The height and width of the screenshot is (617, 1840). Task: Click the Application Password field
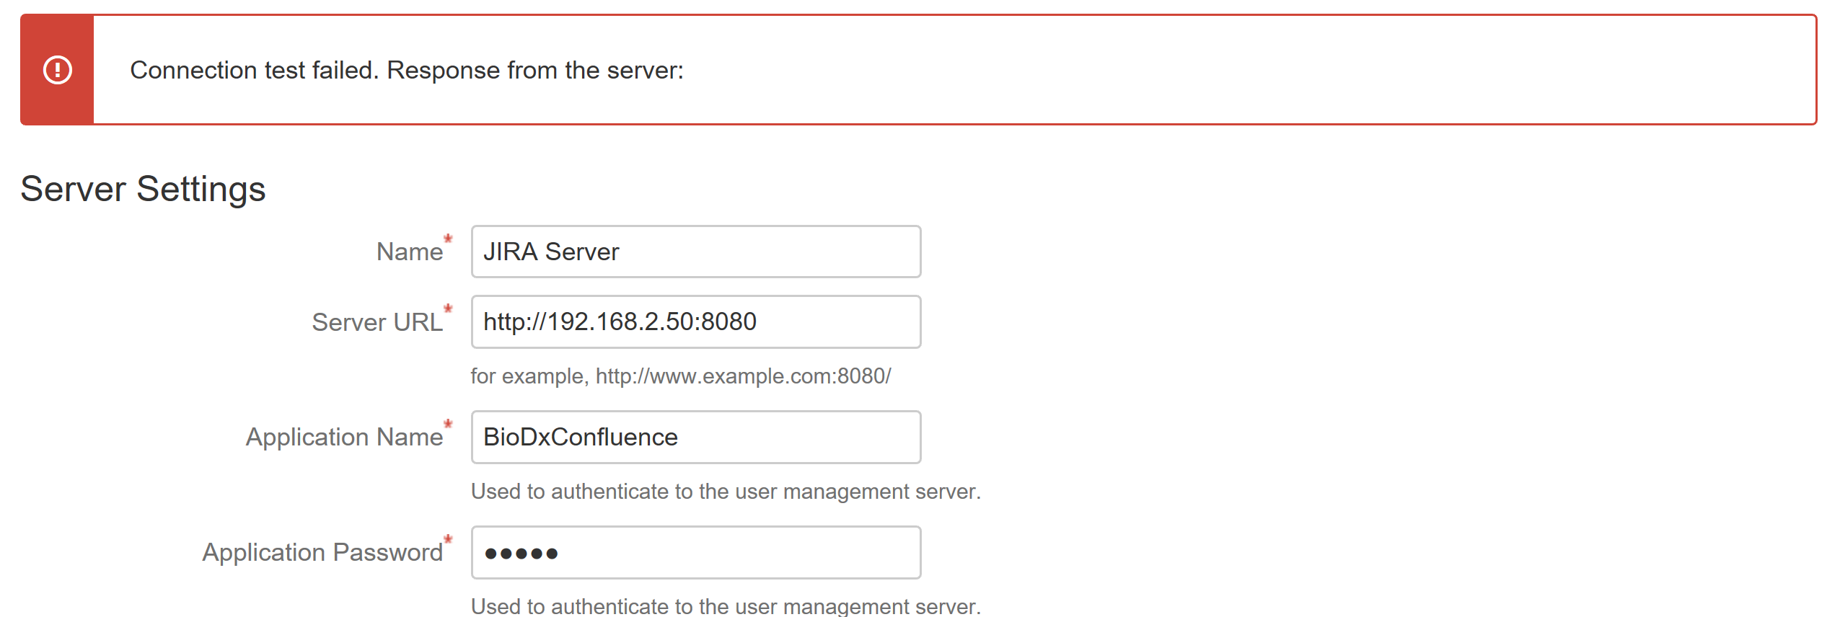point(696,552)
